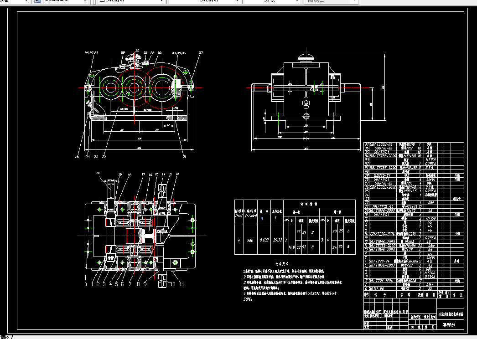Open the lineweight 默认 dropdown
Image resolution: width=477 pixels, height=339 pixels.
point(272,1)
